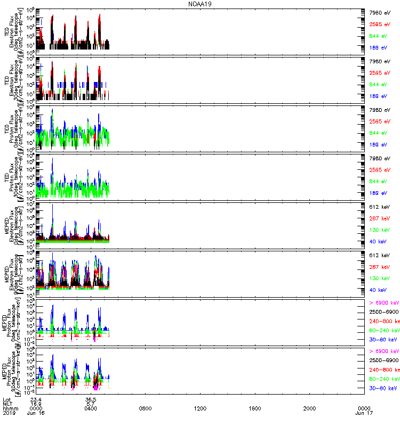Click the MEPED Proton Flux 90deg telescope axis title
This screenshot has height=426, width=400.
tap(11, 372)
